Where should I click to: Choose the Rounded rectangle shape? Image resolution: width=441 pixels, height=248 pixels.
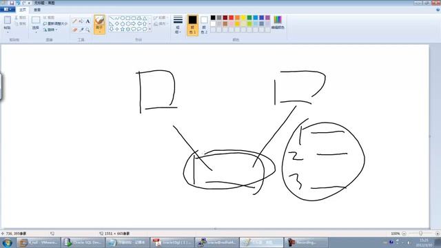click(134, 19)
